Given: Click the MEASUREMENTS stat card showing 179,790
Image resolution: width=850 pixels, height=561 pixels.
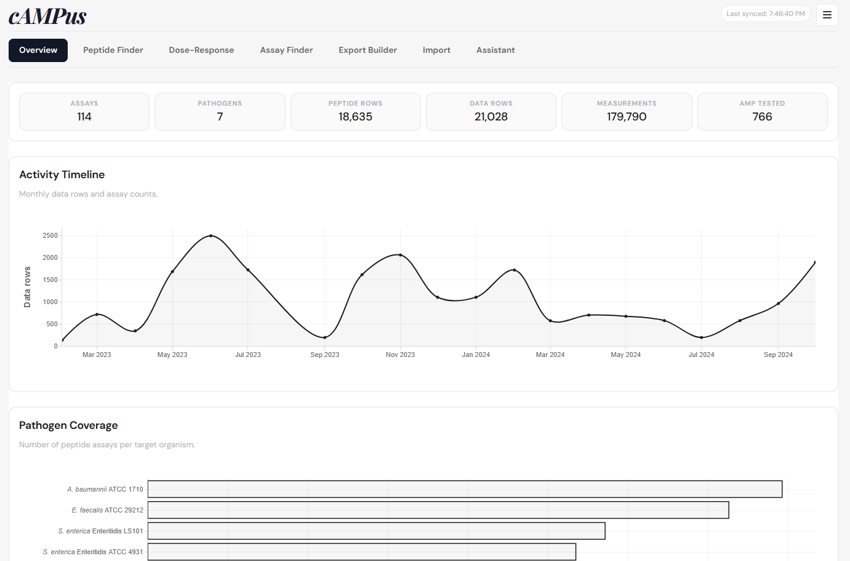Looking at the screenshot, I should tap(627, 112).
